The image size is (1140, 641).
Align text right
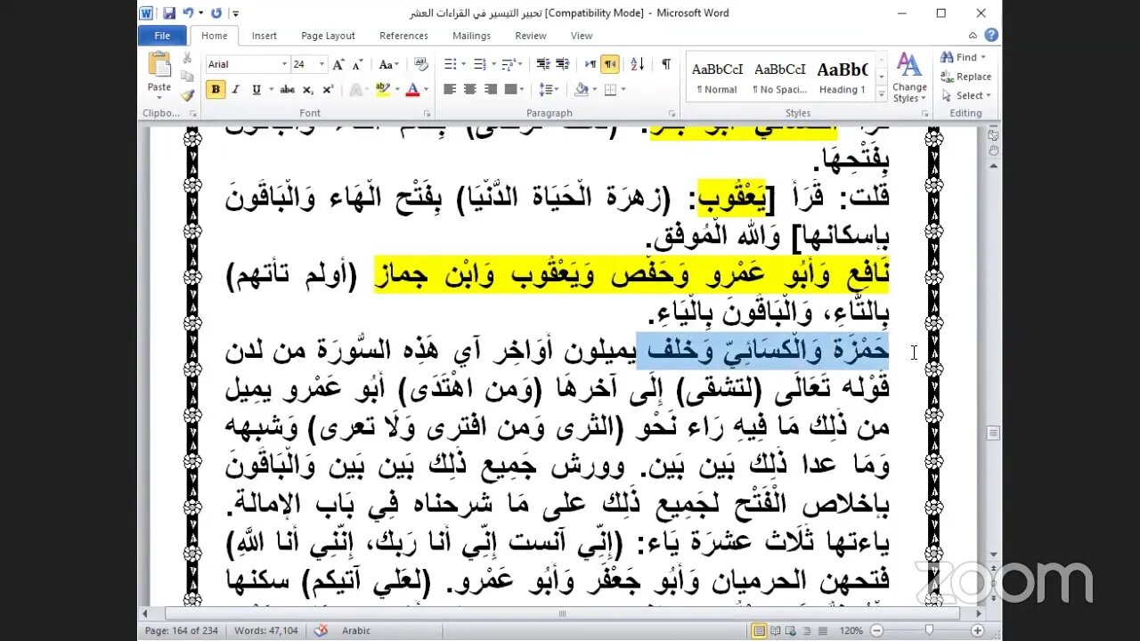point(489,89)
